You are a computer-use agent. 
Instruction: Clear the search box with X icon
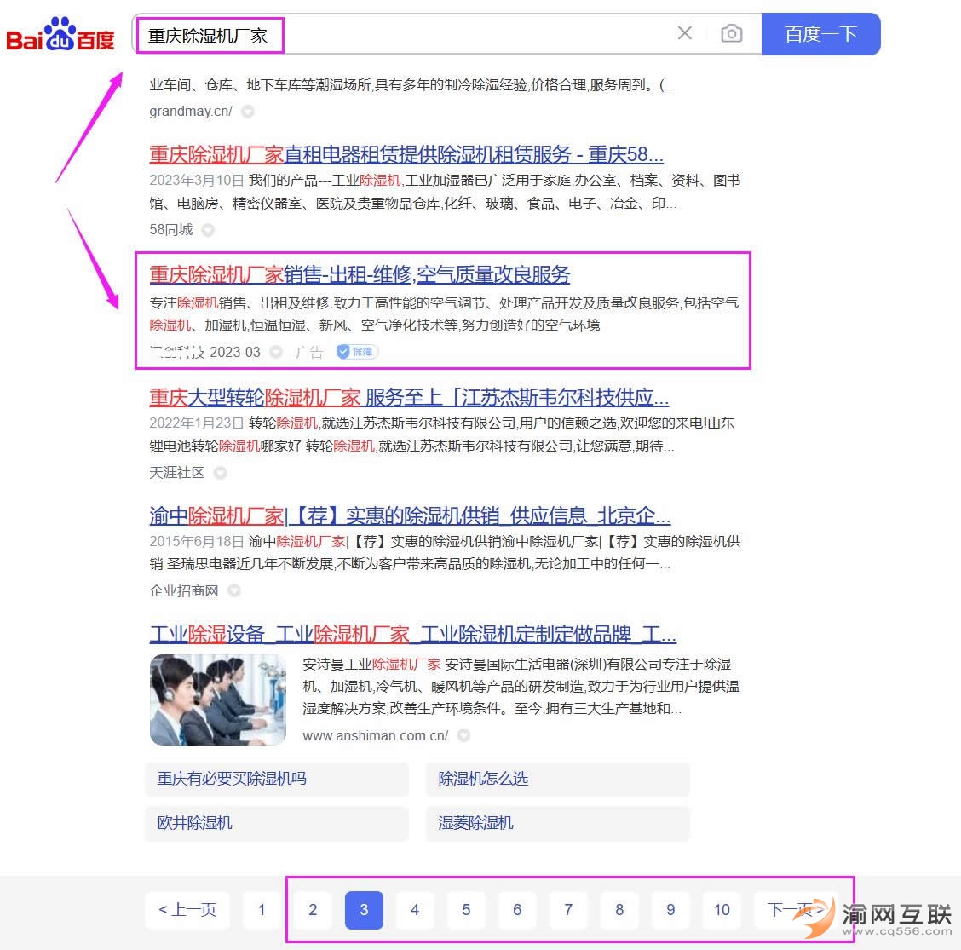pyautogui.click(x=684, y=33)
